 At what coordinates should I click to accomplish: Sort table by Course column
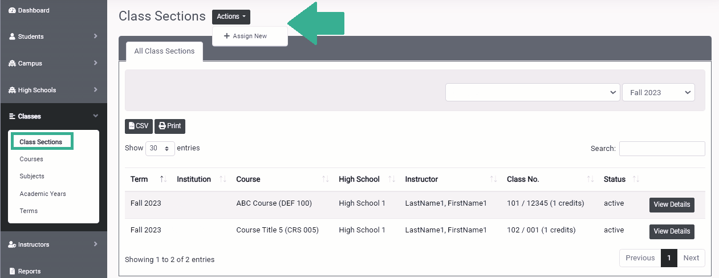(282, 179)
